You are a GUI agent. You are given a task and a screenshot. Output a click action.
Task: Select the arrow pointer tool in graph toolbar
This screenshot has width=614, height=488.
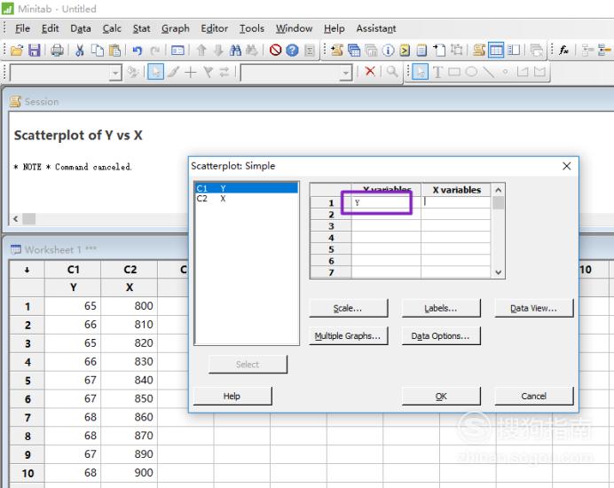421,72
